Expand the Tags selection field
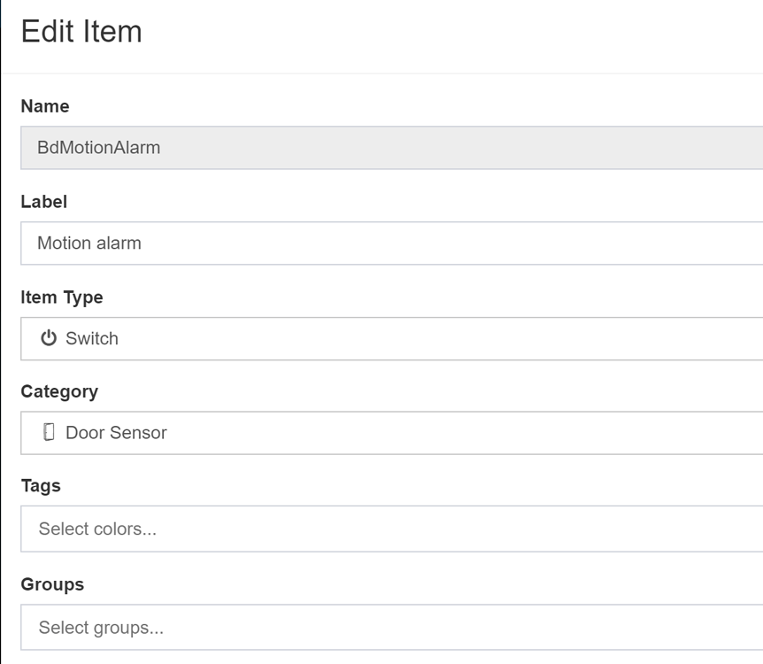 point(392,529)
